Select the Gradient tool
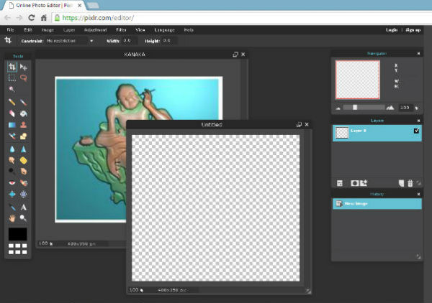Image resolution: width=432 pixels, height=303 pixels. tap(12, 125)
